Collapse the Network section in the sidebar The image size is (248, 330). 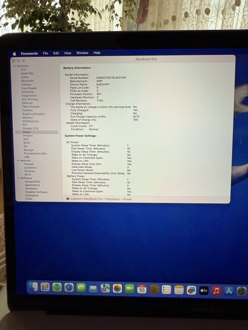tap(18, 161)
